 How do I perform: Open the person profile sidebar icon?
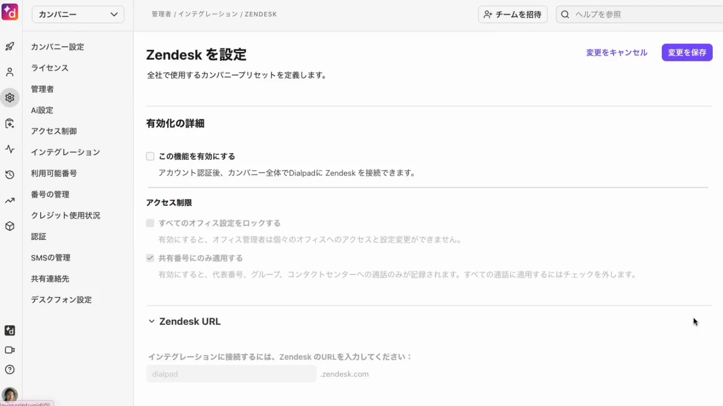(x=10, y=72)
